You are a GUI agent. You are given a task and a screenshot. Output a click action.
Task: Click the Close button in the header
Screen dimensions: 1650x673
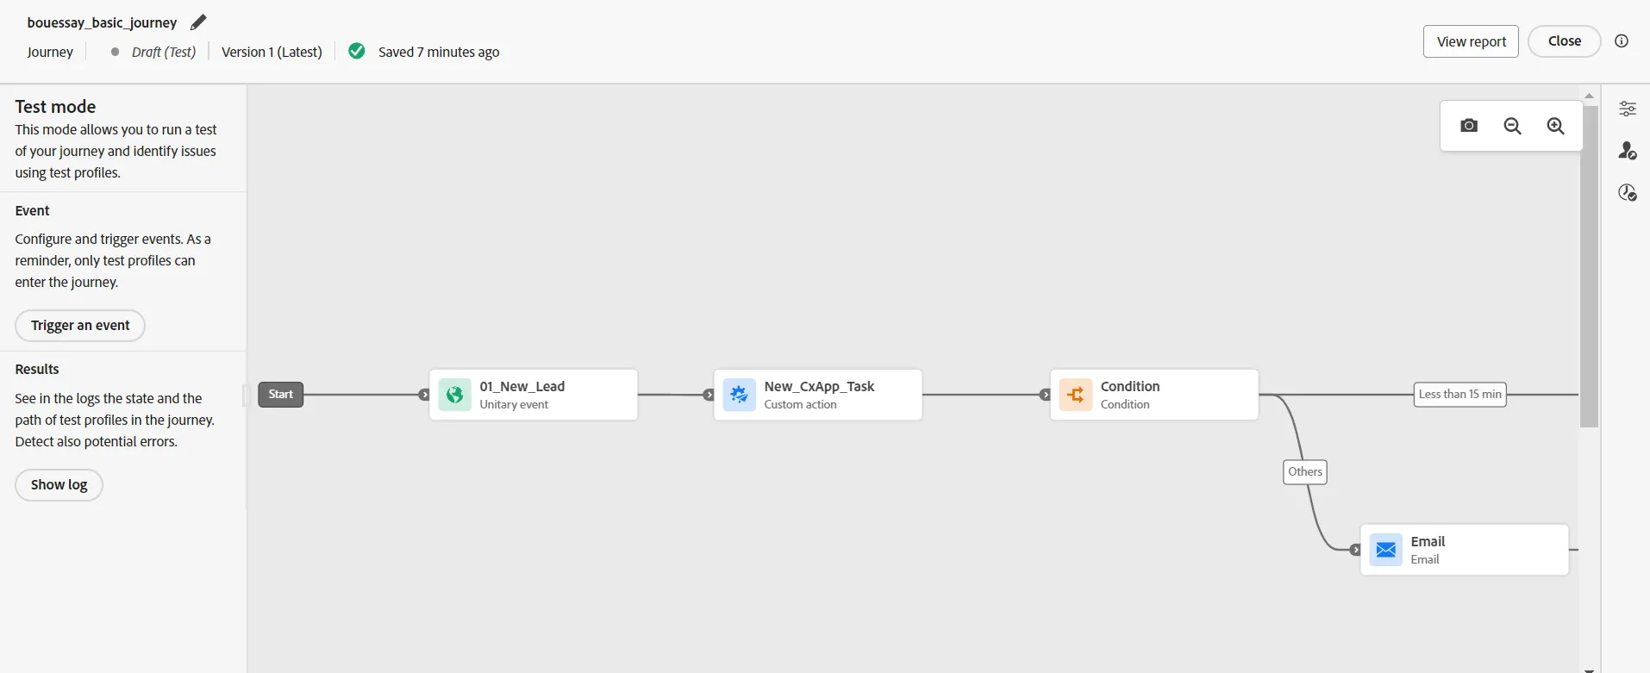[x=1564, y=41]
